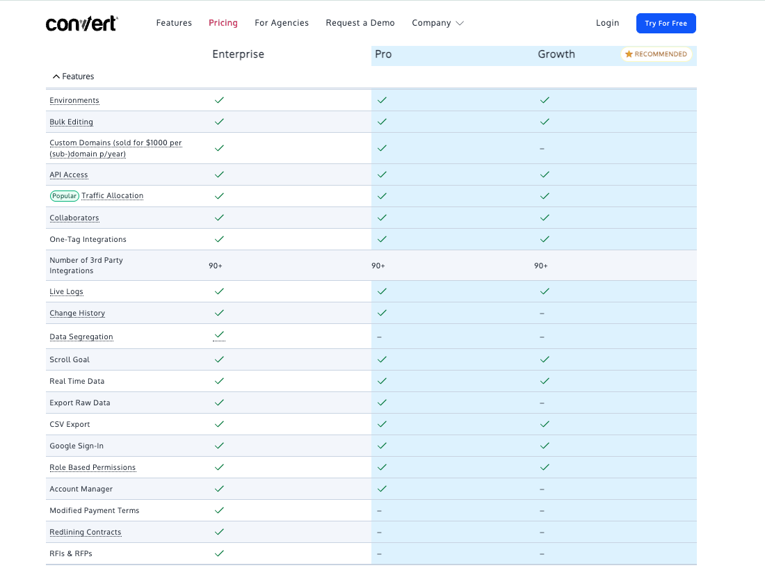Click the Popular badge next to Traffic Allocation
765x568 pixels.
[x=64, y=195]
